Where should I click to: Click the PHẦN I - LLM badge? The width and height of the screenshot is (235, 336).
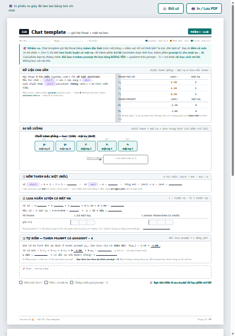[199, 32]
